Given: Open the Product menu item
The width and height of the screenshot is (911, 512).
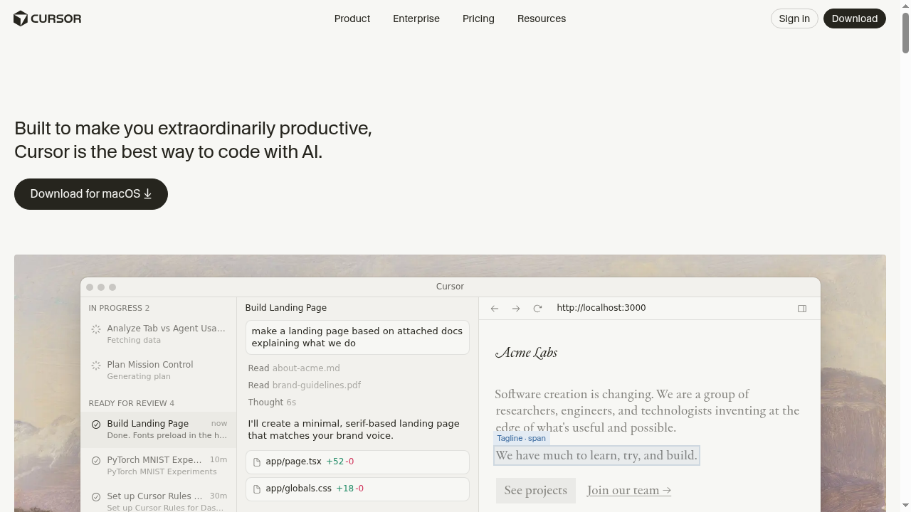Looking at the screenshot, I should pyautogui.click(x=352, y=18).
